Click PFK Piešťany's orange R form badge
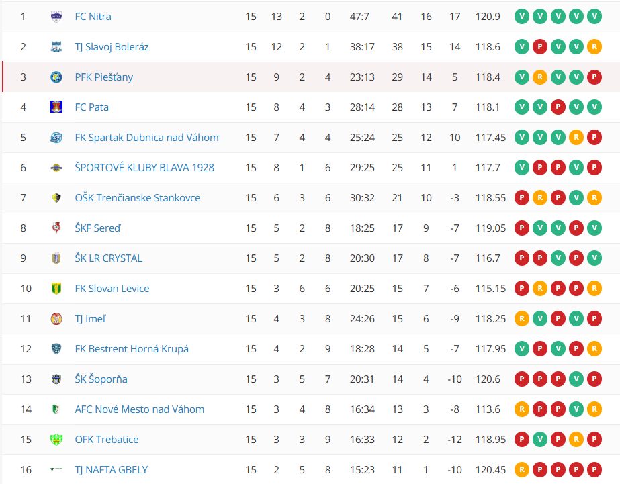620x484 pixels. pos(539,77)
